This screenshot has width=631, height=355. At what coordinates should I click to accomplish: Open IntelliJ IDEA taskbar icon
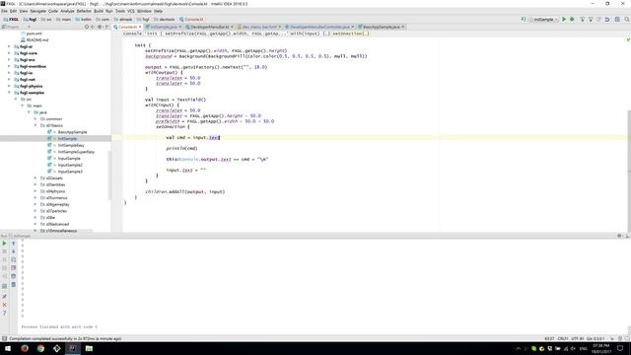pyautogui.click(x=73, y=348)
